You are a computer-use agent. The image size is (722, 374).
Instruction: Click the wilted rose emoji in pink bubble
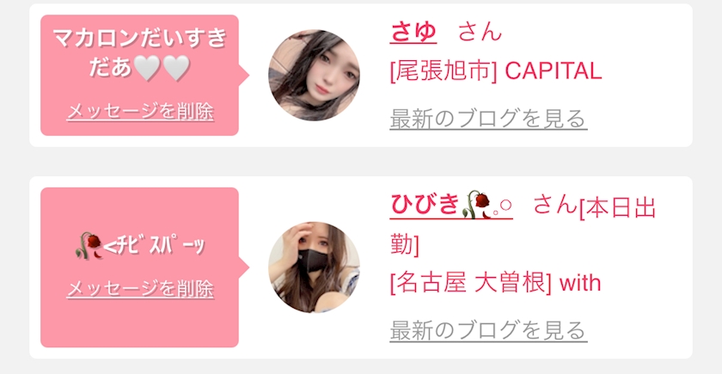[89, 246]
